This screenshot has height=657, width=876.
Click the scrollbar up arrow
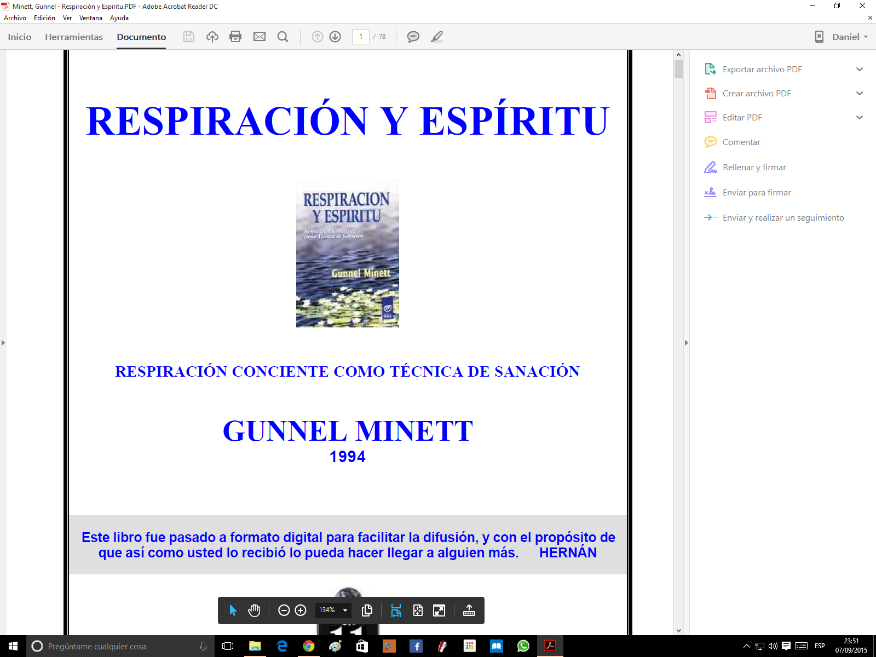[679, 55]
